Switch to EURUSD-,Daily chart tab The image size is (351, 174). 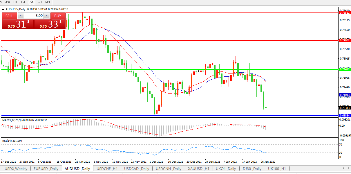(46, 169)
